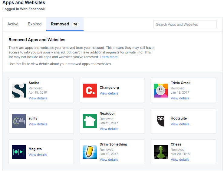Open View details under Trivia Crack
Screen dimensions: 224x171
click(180, 98)
